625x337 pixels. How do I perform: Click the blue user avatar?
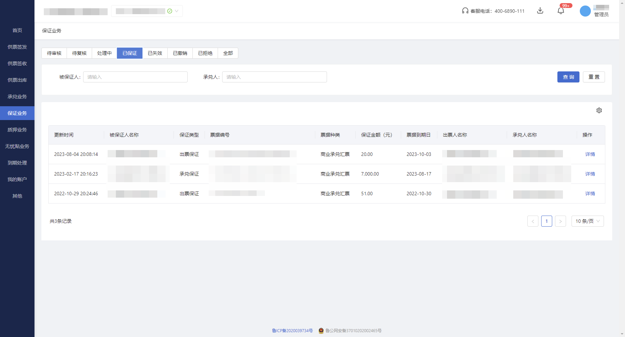tap(585, 11)
